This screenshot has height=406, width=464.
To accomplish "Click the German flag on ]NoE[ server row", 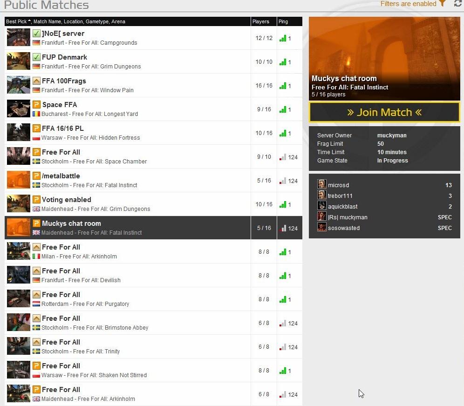I will click(x=36, y=42).
